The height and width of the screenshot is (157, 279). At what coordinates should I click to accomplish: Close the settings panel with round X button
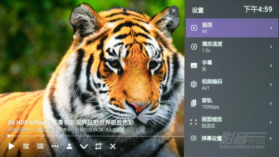[174, 10]
